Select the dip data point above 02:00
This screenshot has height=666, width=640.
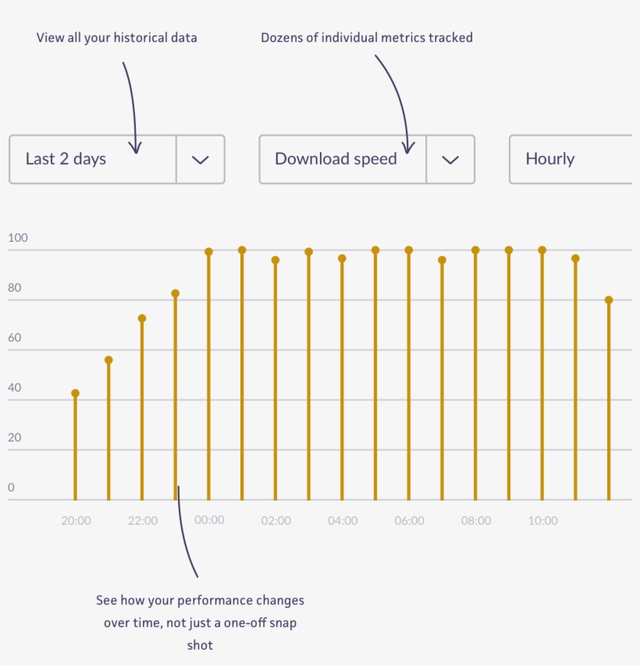click(276, 260)
